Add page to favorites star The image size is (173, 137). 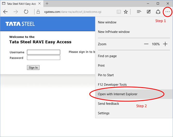126,12
